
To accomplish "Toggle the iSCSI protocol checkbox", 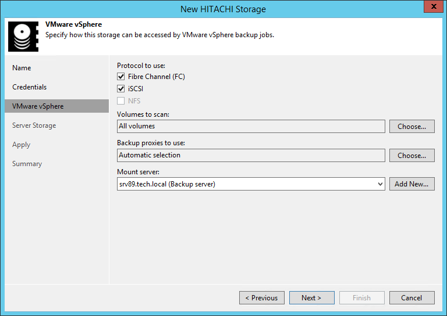I will coord(121,89).
